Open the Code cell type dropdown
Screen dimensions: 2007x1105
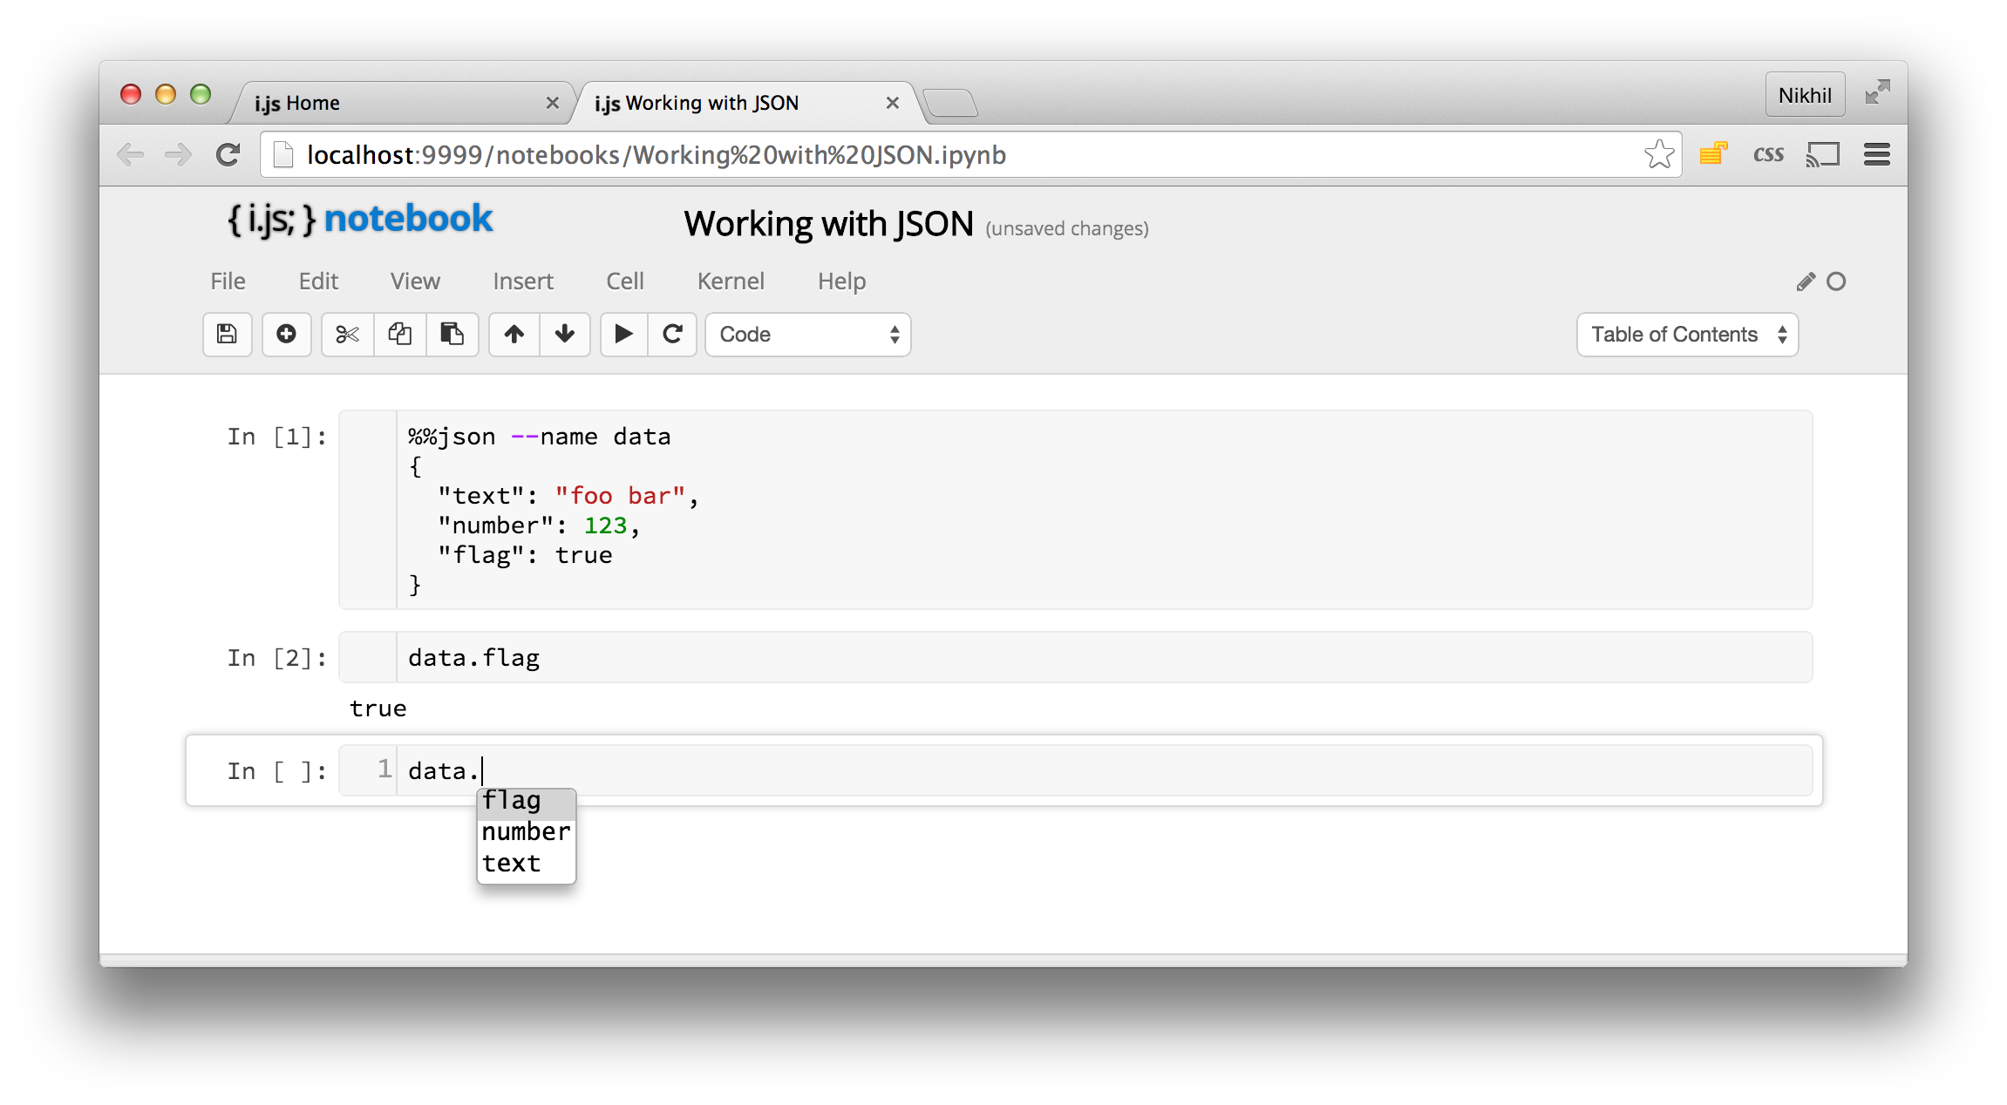click(x=807, y=335)
